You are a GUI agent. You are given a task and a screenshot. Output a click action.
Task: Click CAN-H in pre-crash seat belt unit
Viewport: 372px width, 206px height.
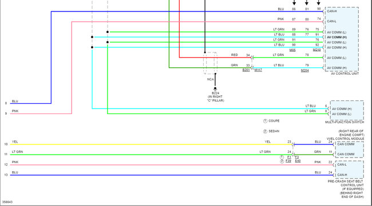click(x=342, y=175)
